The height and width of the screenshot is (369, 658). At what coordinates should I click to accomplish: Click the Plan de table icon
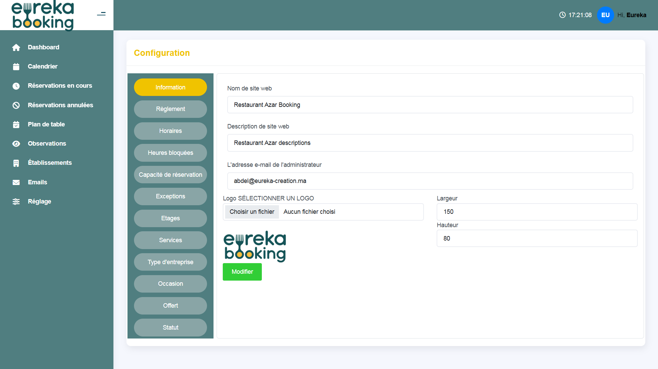(x=16, y=125)
